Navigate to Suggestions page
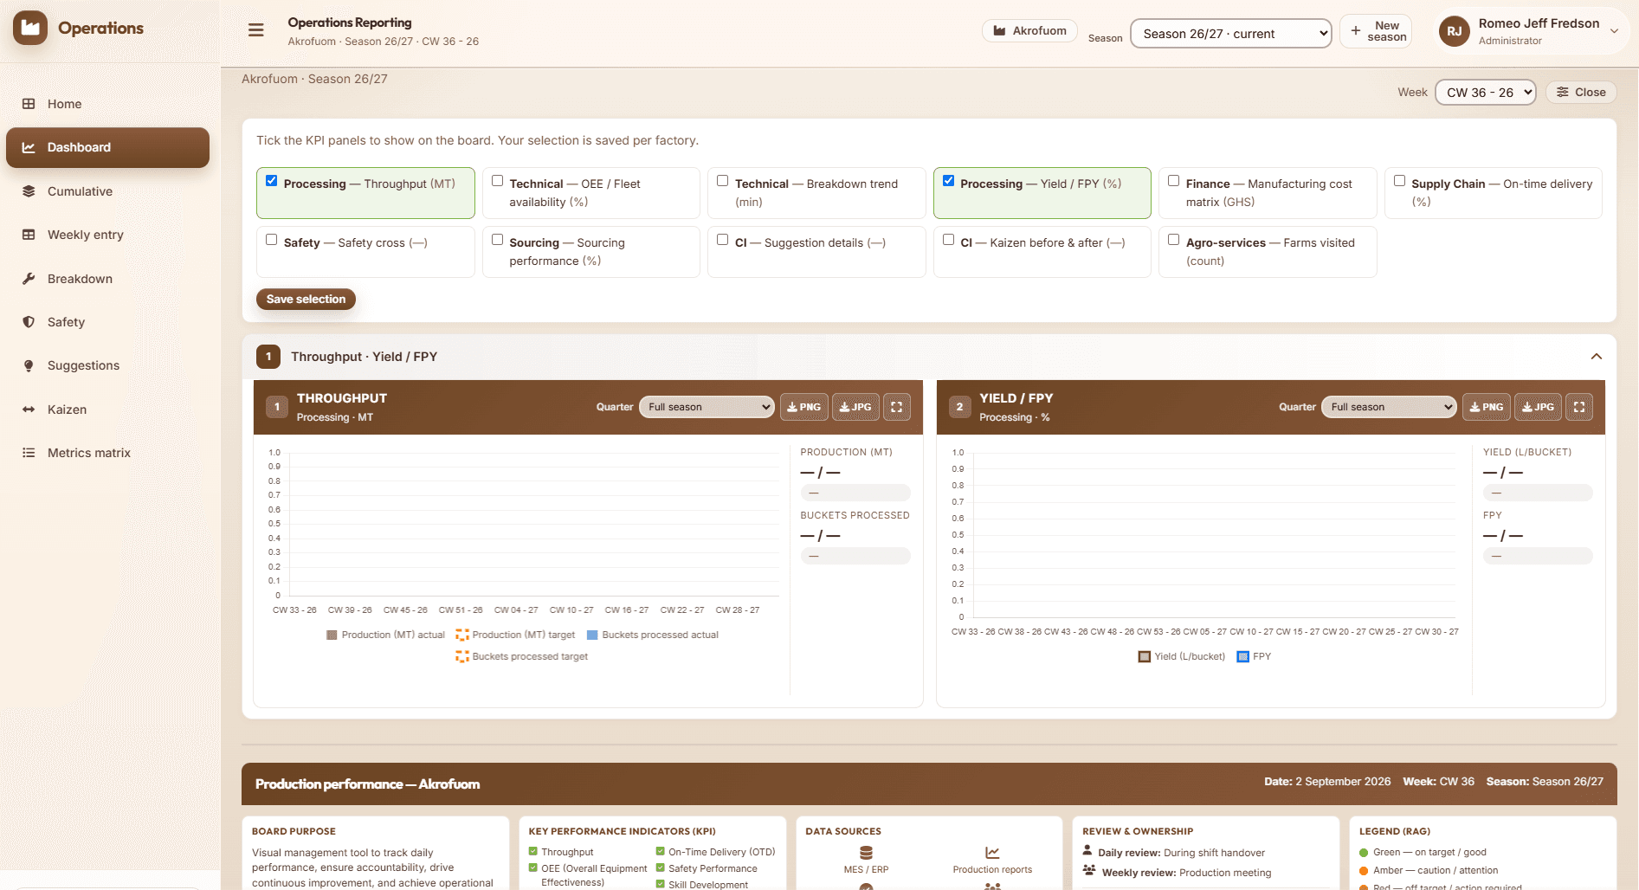Image resolution: width=1639 pixels, height=890 pixels. pyautogui.click(x=107, y=365)
